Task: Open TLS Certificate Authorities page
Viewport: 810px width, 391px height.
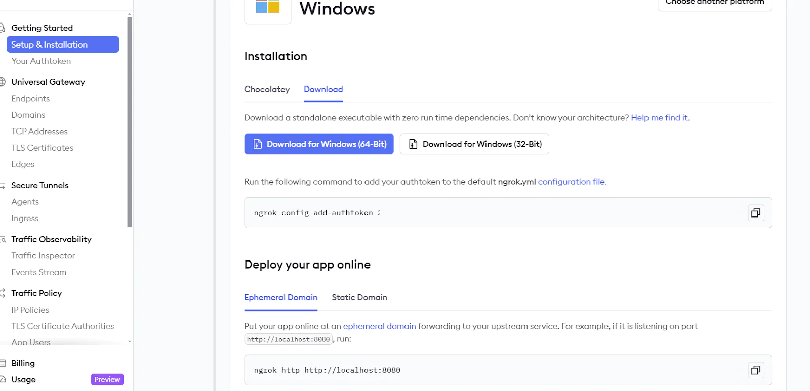Action: [63, 326]
